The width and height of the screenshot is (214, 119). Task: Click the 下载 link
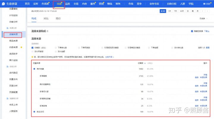[207, 31]
